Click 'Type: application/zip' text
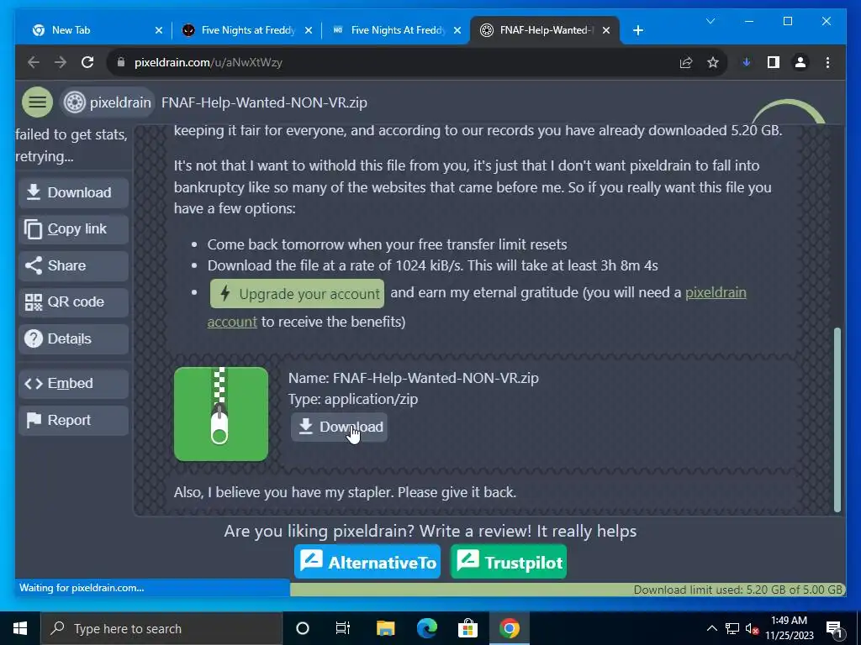This screenshot has width=861, height=645. pos(353,399)
